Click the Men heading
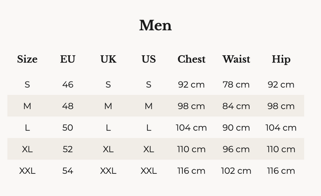Viewport: 321px width, 196px height. click(x=155, y=25)
